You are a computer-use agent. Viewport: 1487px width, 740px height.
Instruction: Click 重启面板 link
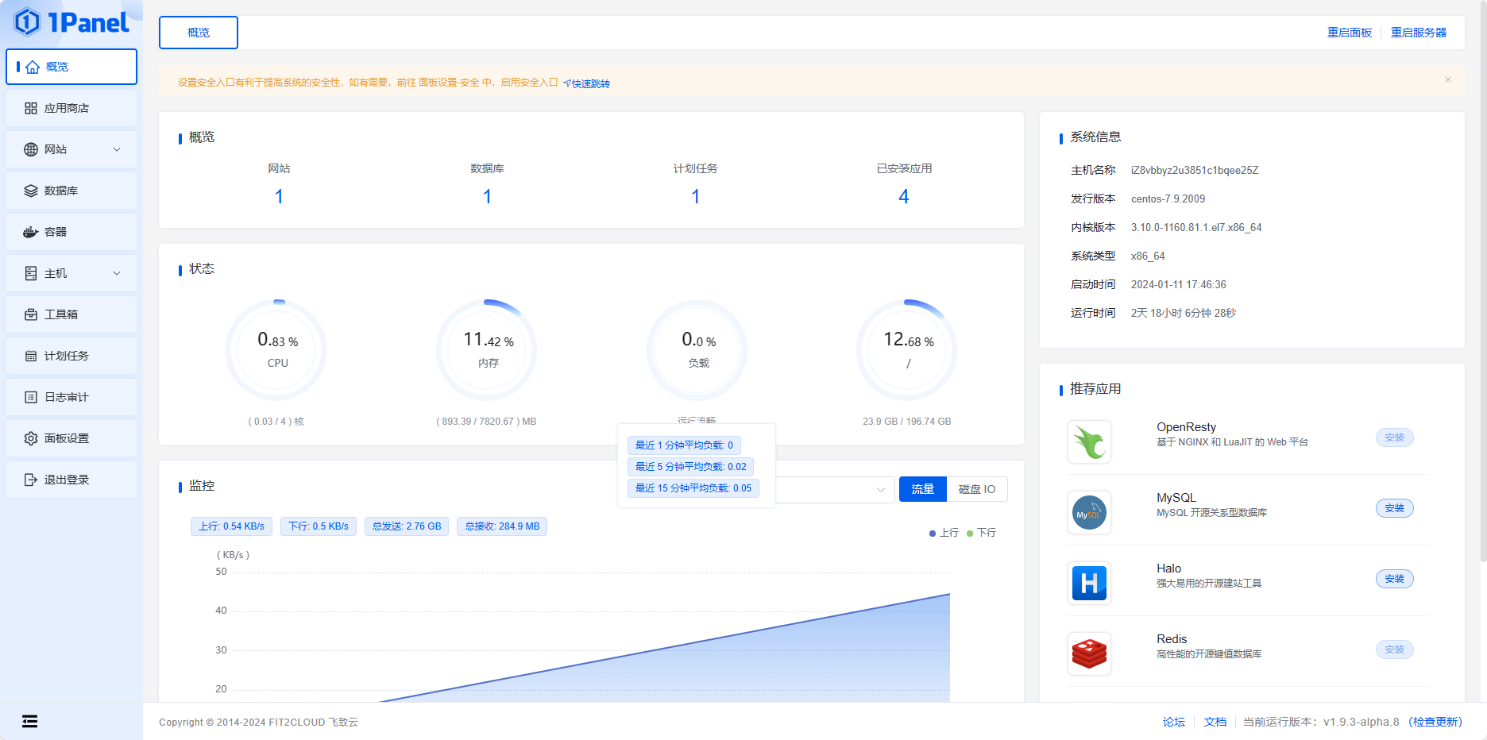coord(1350,33)
